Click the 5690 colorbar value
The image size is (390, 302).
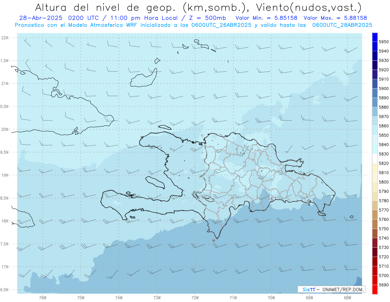(x=384, y=285)
